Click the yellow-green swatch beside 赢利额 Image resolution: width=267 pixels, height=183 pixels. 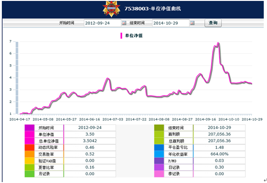point(159,134)
